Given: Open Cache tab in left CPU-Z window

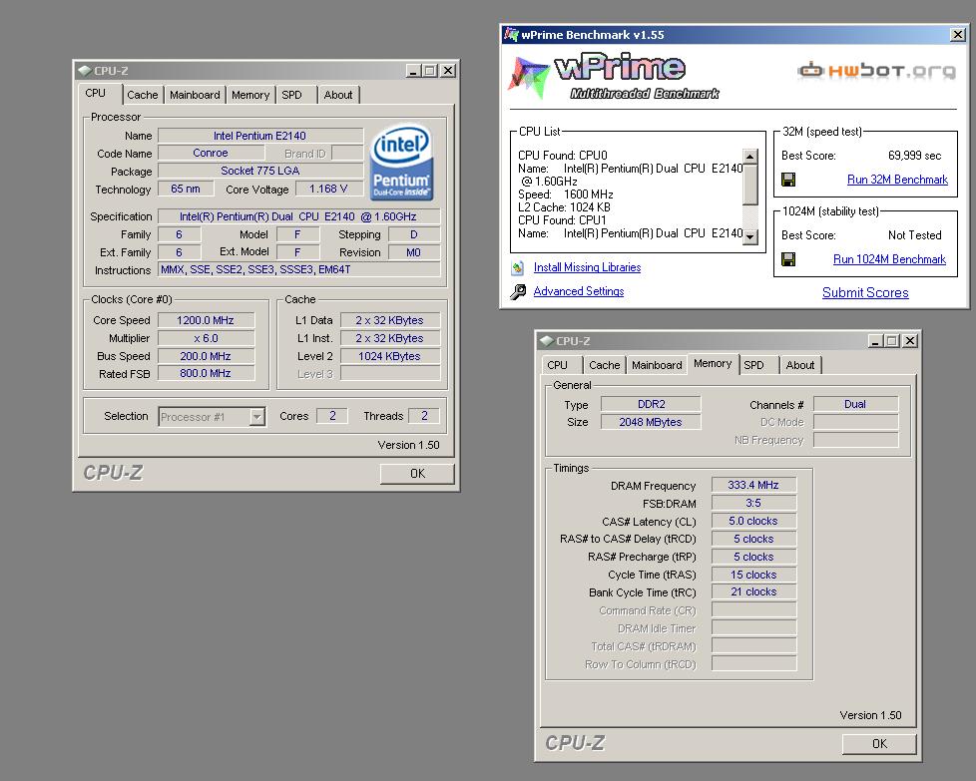Looking at the screenshot, I should point(143,95).
